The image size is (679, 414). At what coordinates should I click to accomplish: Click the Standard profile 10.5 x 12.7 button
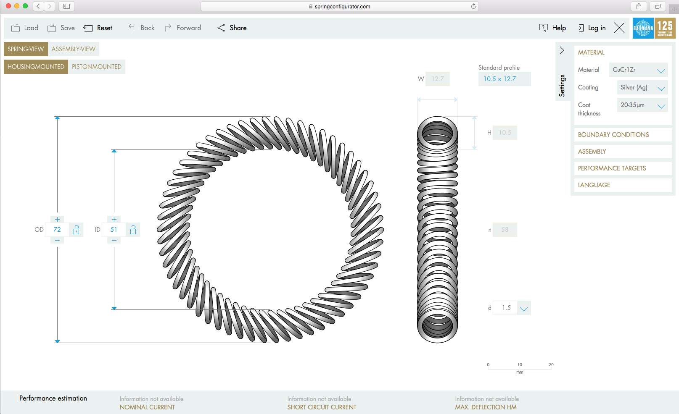click(x=504, y=79)
